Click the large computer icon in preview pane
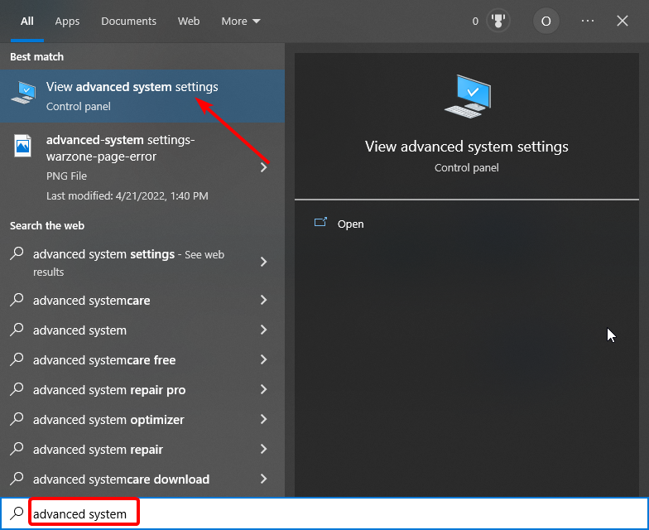Viewport: 649px width, 530px height. point(467,96)
